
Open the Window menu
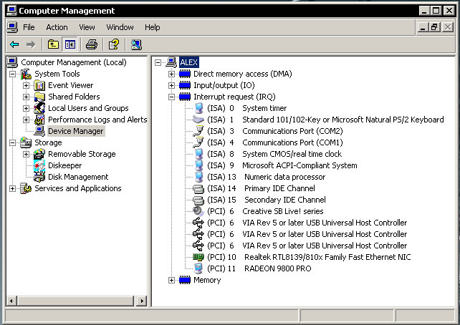click(120, 27)
